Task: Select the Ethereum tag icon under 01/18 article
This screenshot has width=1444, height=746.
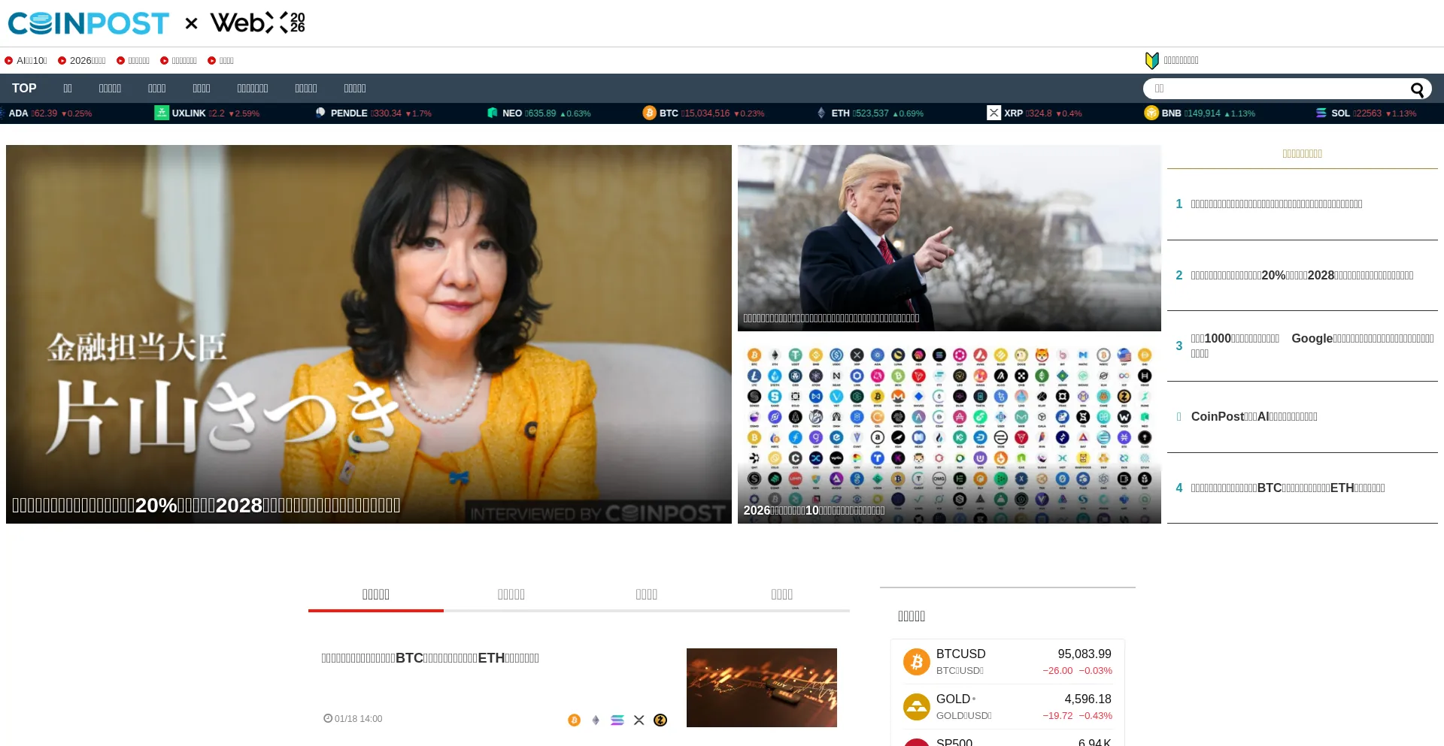Action: point(596,720)
